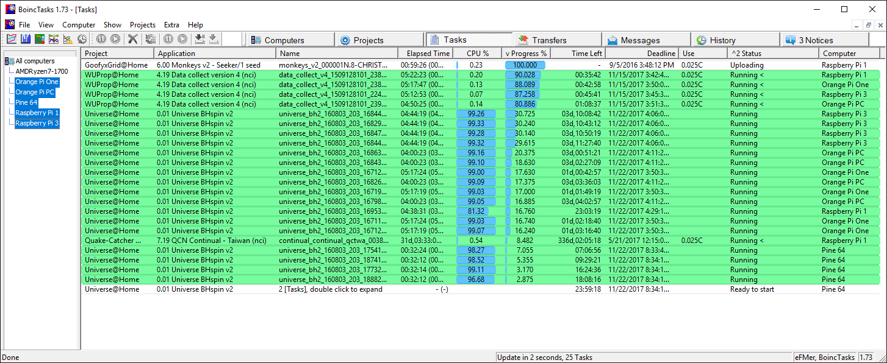The height and width of the screenshot is (363, 887).
Task: Switch to the Computers tab
Action: click(x=290, y=40)
